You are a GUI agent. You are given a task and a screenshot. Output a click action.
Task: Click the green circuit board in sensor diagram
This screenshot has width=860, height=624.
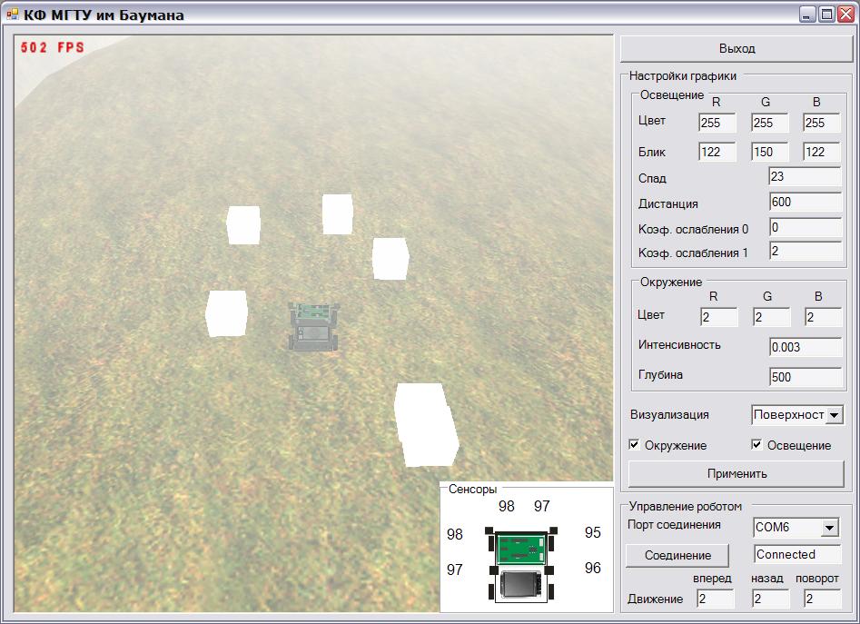click(x=522, y=548)
